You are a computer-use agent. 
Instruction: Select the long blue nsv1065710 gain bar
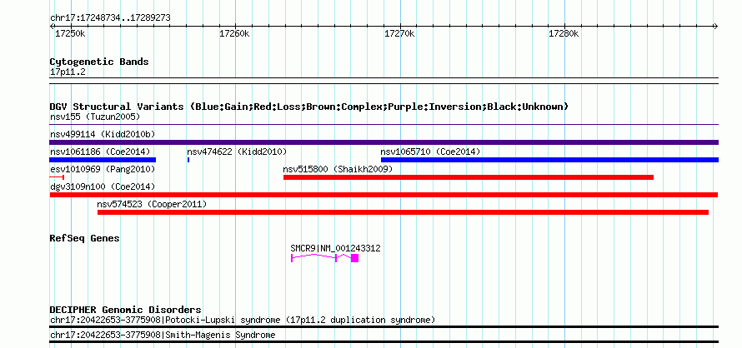click(x=549, y=160)
